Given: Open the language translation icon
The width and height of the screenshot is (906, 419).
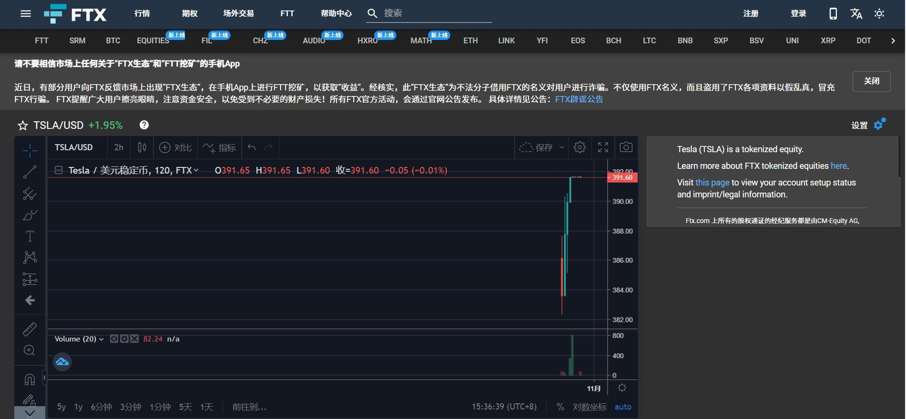Looking at the screenshot, I should 856,13.
